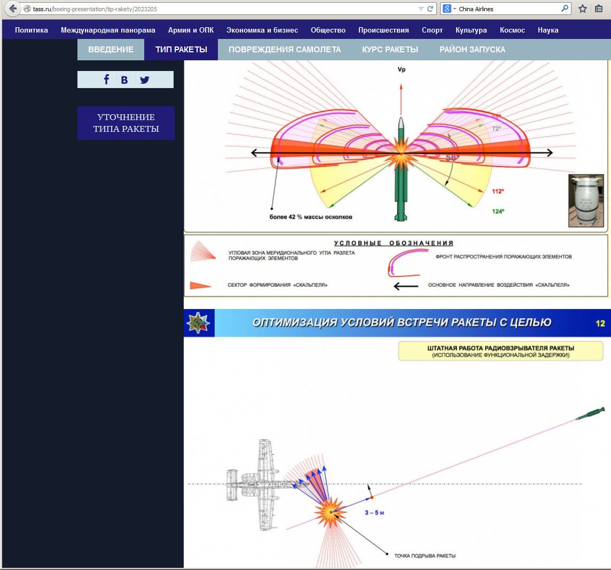Open the Армия и ОПК section
Image resolution: width=611 pixels, height=570 pixels.
click(191, 30)
